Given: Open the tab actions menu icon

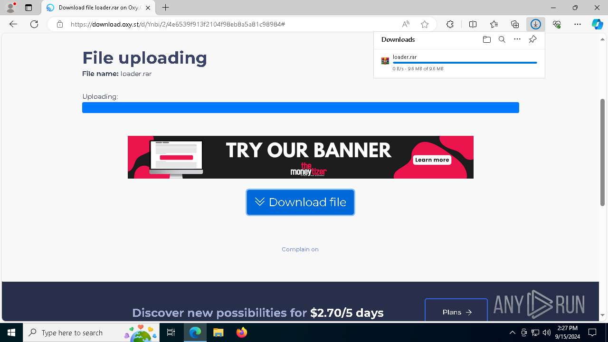Looking at the screenshot, I should tap(28, 8).
